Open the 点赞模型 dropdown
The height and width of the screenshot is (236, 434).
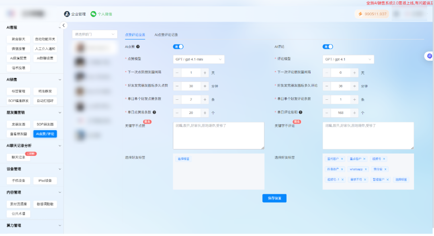199,59
